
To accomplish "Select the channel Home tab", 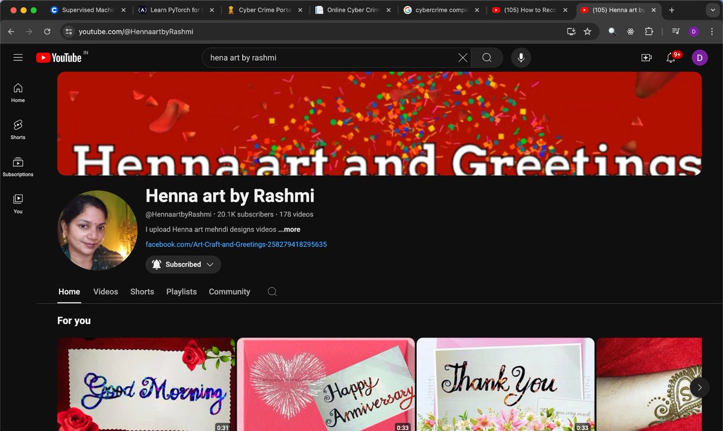I will [x=69, y=291].
